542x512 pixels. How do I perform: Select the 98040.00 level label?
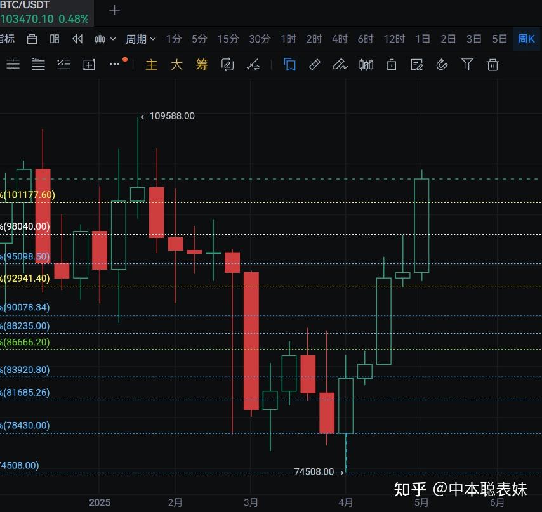pos(25,226)
